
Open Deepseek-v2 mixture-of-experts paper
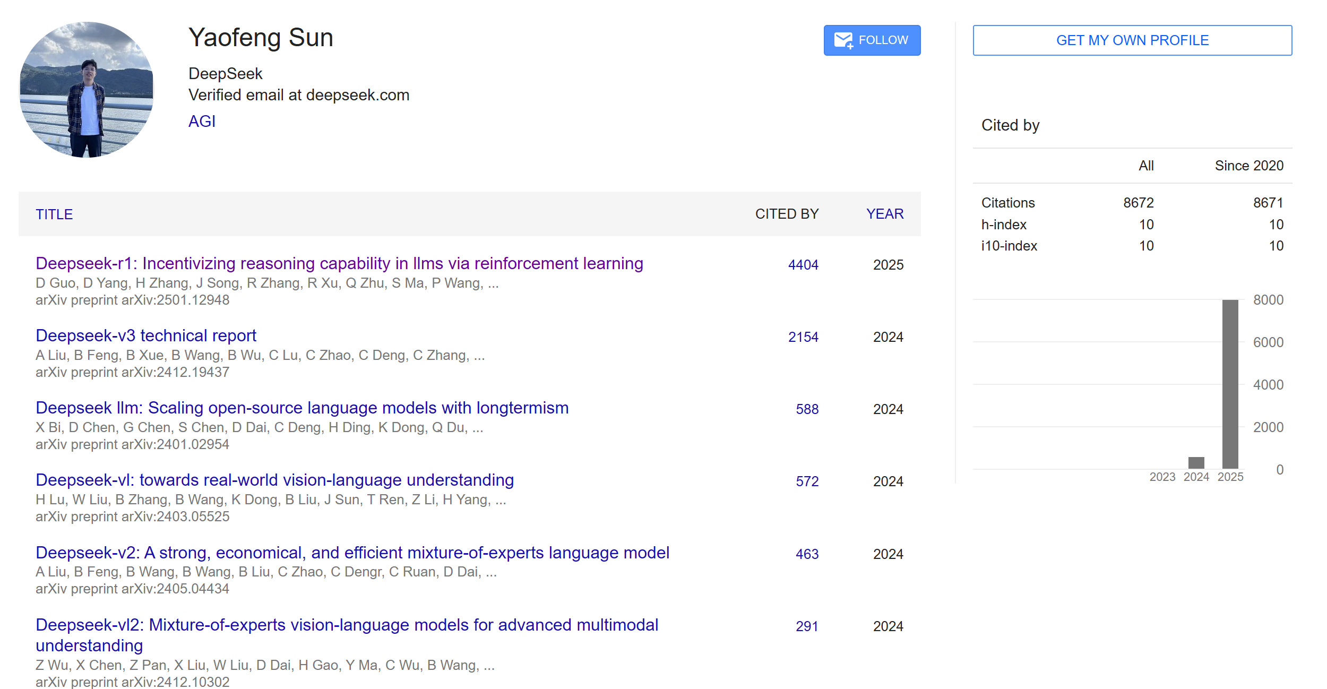(352, 553)
